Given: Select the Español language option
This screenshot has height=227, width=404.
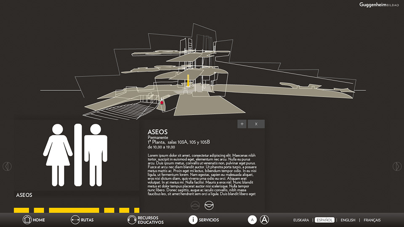Looking at the screenshot, I should (x=324, y=220).
